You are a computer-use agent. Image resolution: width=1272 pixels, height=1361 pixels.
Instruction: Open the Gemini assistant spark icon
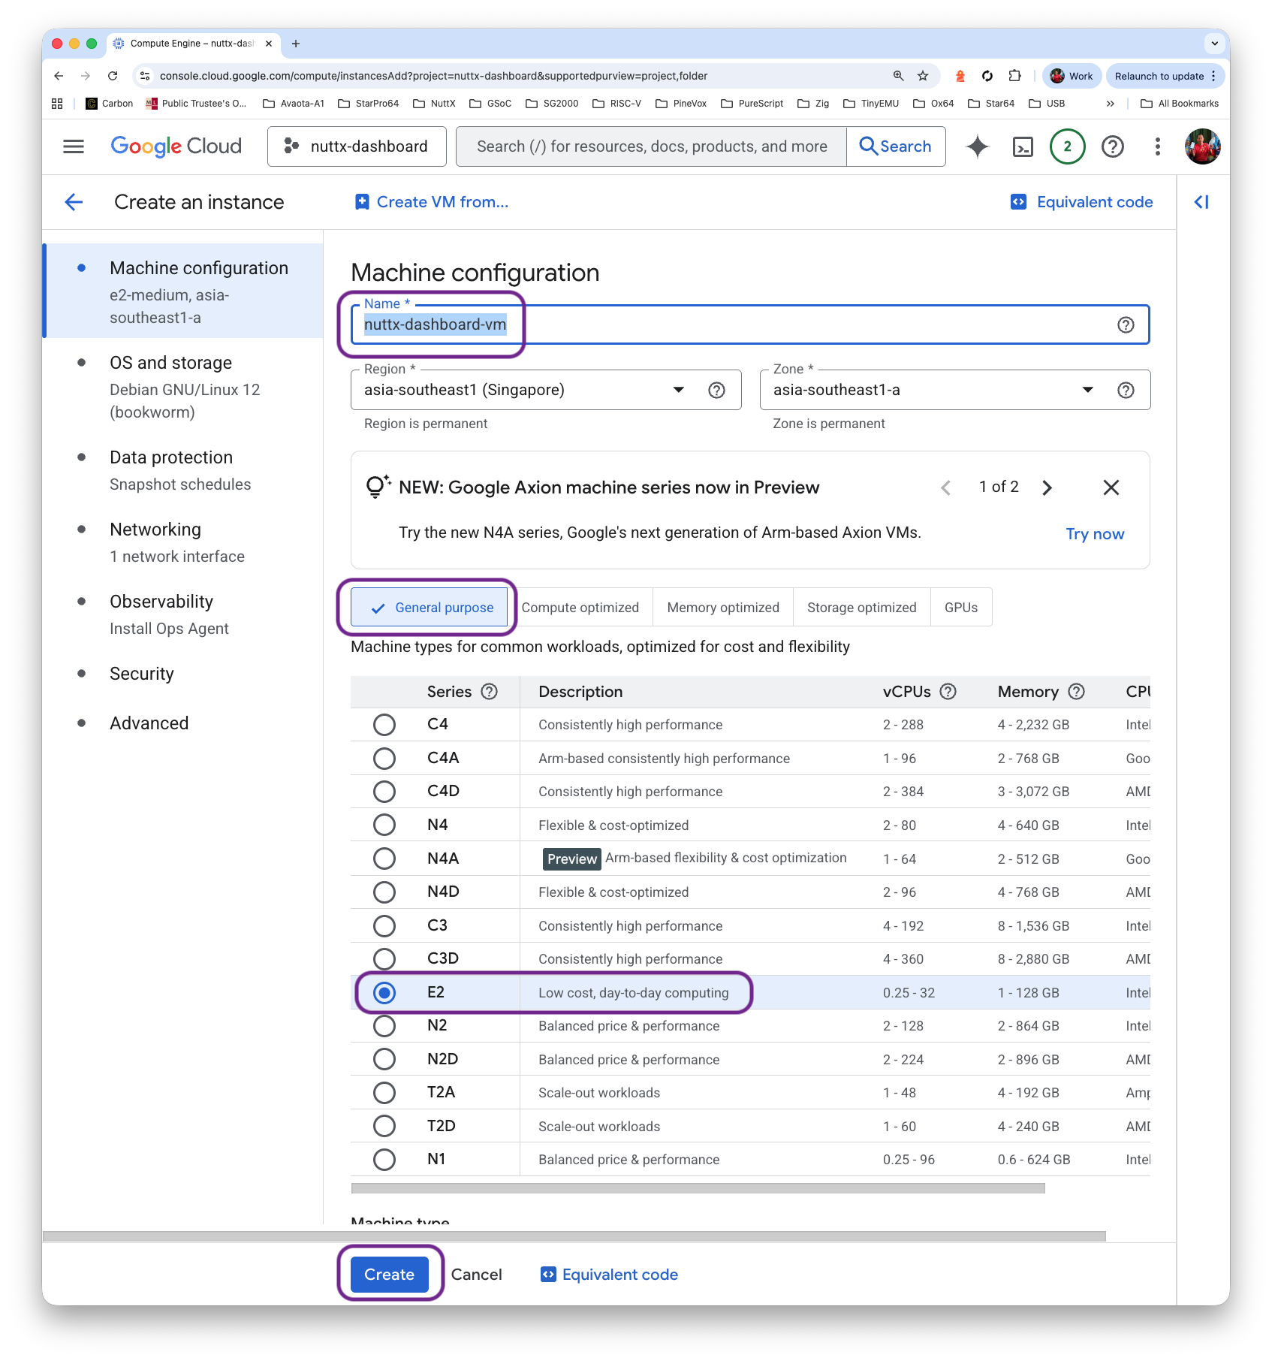pos(977,146)
